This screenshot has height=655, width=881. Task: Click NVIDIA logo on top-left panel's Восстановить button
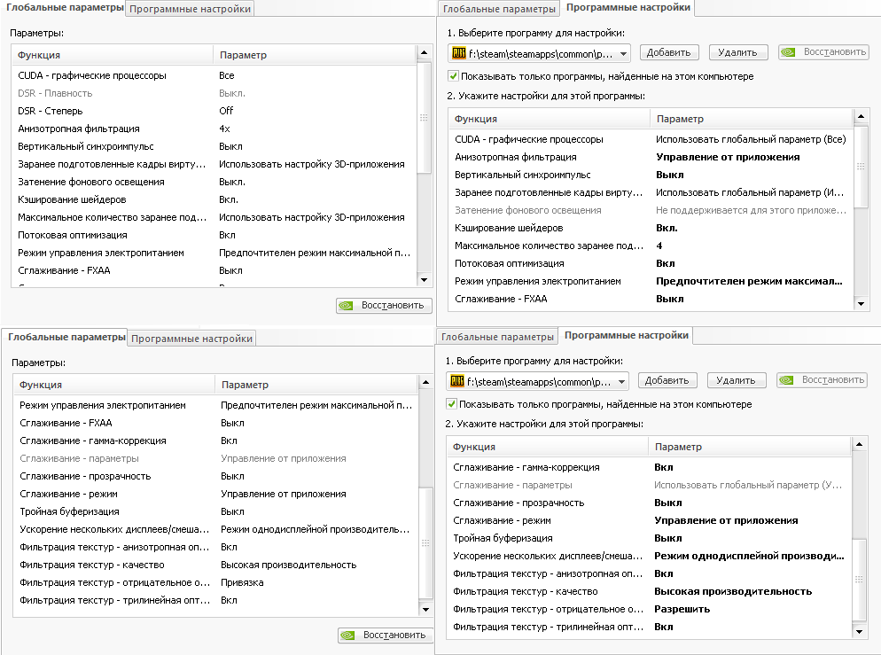348,306
